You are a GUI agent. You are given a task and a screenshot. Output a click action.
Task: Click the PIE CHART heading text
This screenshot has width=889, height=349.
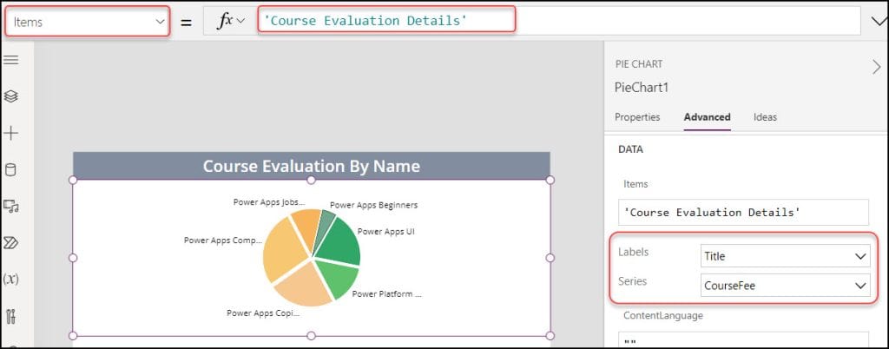pyautogui.click(x=638, y=64)
